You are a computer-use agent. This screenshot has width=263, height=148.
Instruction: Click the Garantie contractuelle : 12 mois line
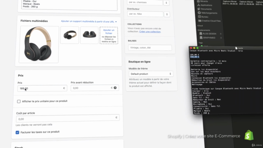[208, 61]
